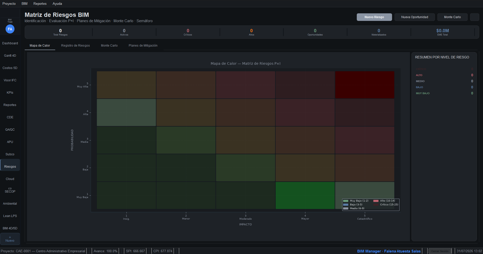483x254 pixels.
Task: Select the Cloud sidebar entry
Action: click(x=10, y=179)
